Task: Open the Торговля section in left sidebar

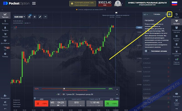Action: pyautogui.click(x=5, y=15)
